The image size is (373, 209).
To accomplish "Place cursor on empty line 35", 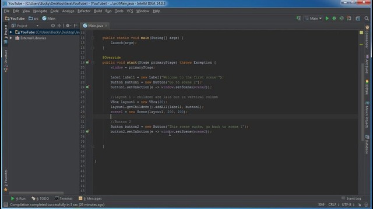I will (x=226, y=142).
